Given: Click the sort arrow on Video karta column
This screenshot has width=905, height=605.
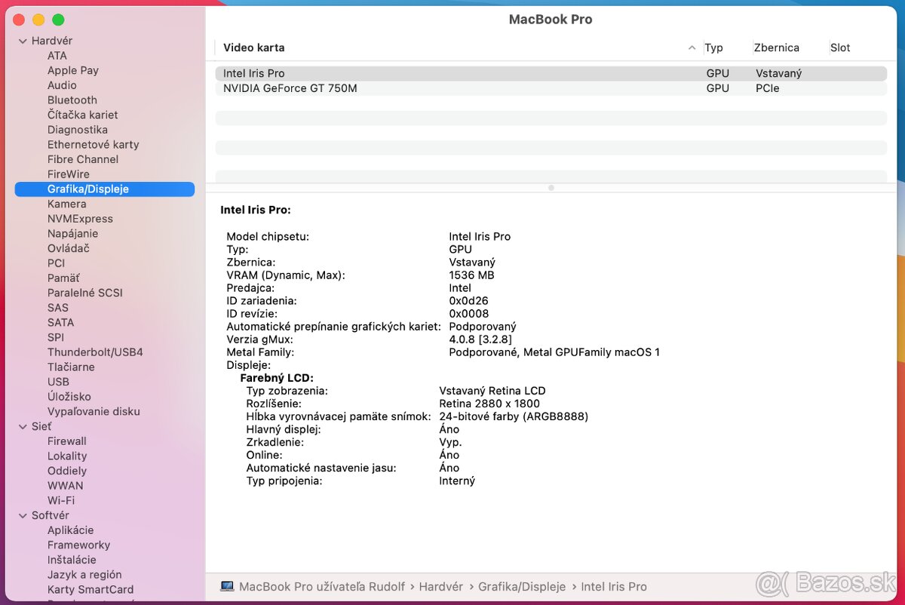Looking at the screenshot, I should coord(692,48).
